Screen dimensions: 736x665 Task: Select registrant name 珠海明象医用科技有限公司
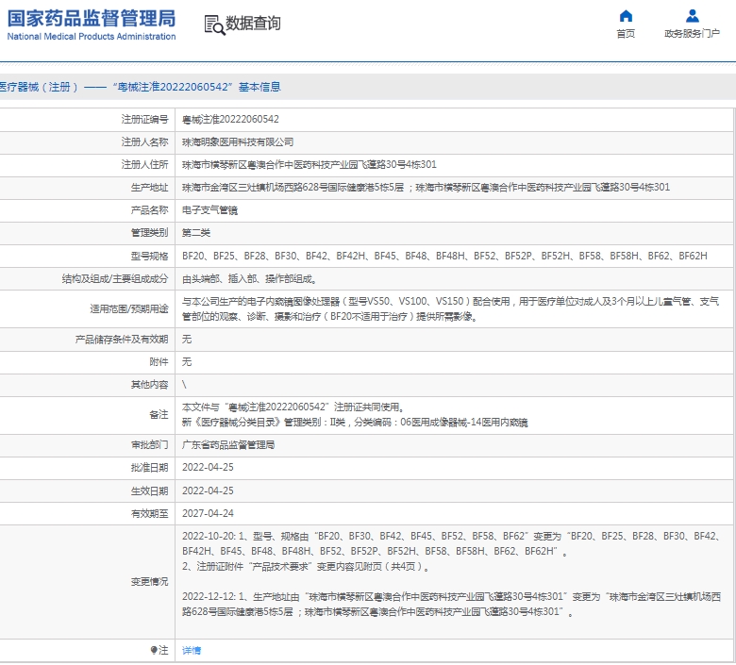coord(238,141)
